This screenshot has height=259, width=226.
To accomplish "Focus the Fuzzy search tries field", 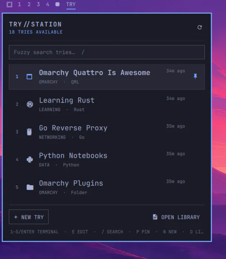I will point(107,52).
